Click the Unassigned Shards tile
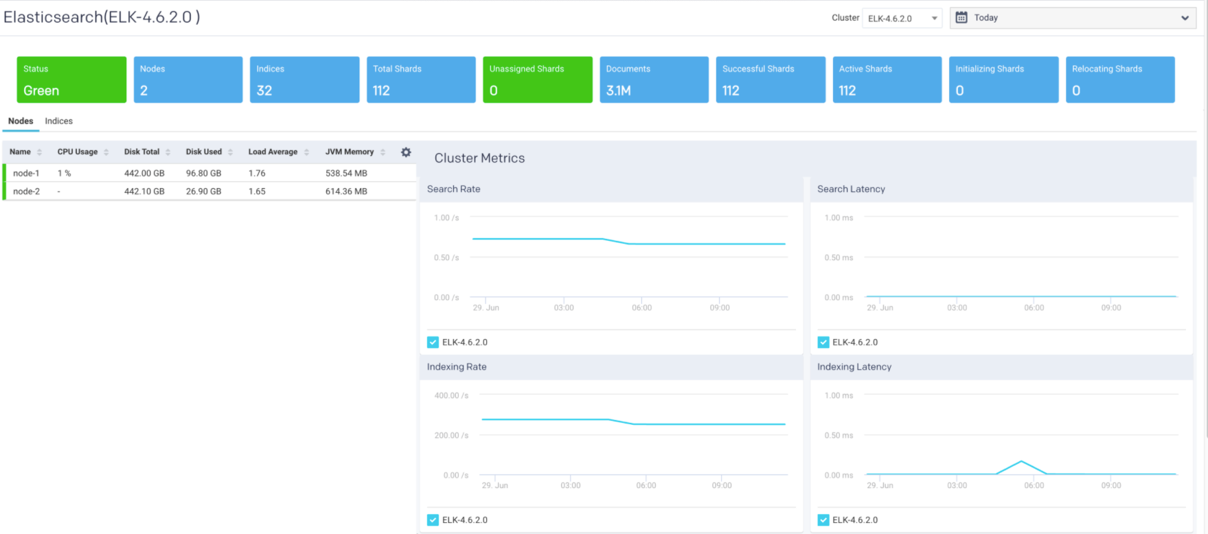The width and height of the screenshot is (1208, 534). (538, 80)
